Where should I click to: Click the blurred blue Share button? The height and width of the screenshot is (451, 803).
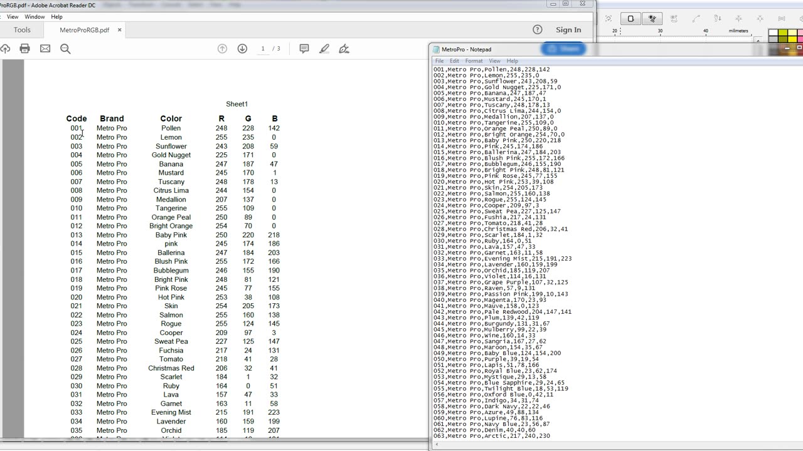pyautogui.click(x=563, y=49)
